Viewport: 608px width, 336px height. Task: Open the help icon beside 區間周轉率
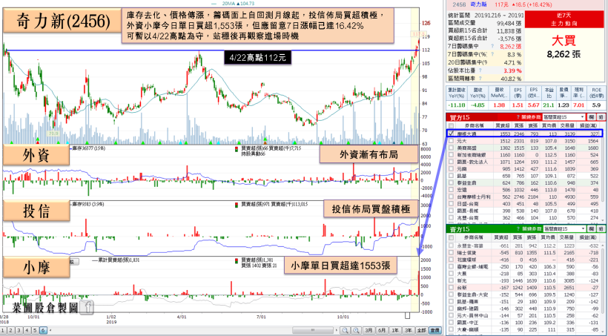[480, 79]
